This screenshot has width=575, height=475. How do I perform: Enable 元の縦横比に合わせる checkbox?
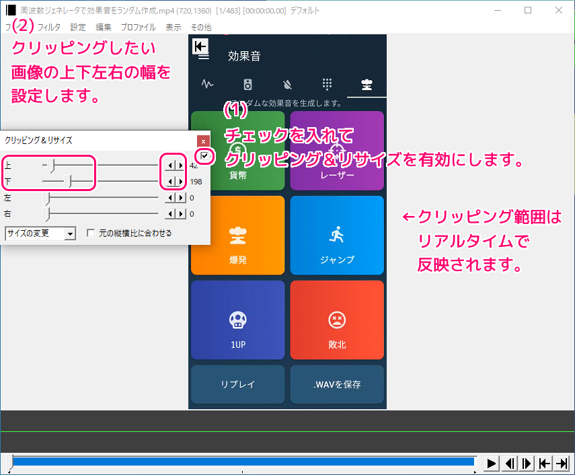[x=91, y=233]
